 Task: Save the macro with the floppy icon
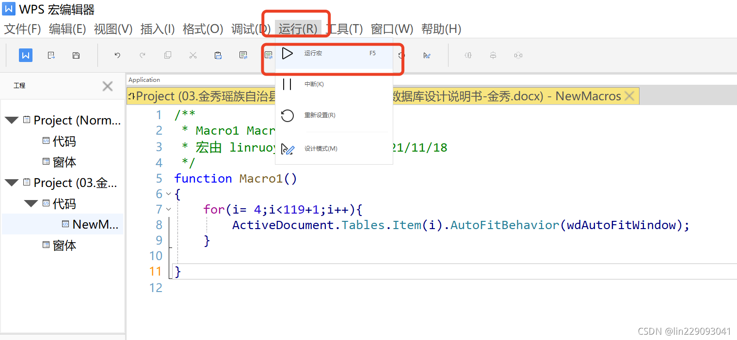pyautogui.click(x=76, y=55)
